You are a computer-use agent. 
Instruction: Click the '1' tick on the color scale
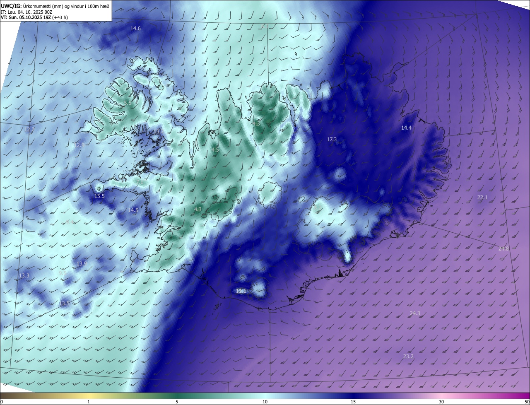89,402
